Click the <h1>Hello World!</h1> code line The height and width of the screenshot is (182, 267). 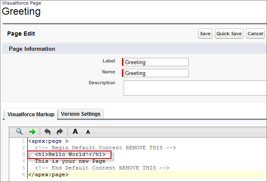[70, 154]
